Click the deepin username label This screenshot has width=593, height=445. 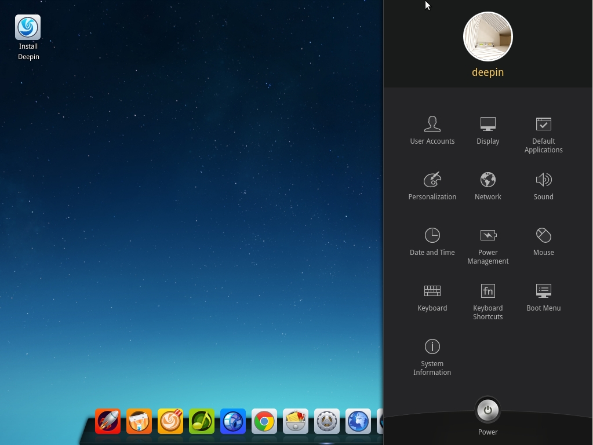point(488,72)
